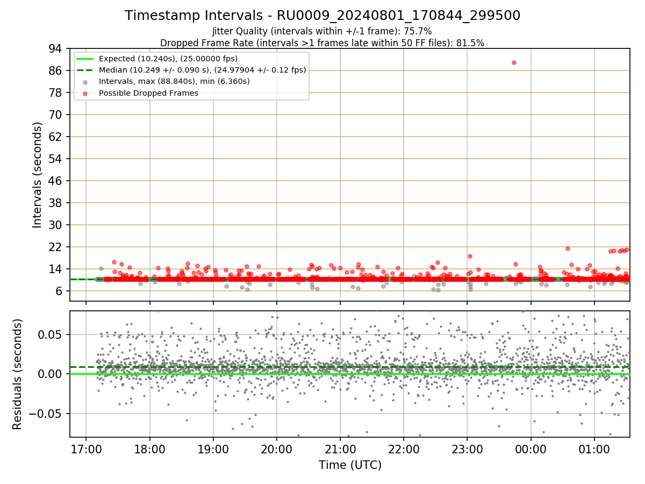This screenshot has width=645, height=484.
Task: Click the 'Intervals (seconds)' y-axis label
Action: coord(38,175)
